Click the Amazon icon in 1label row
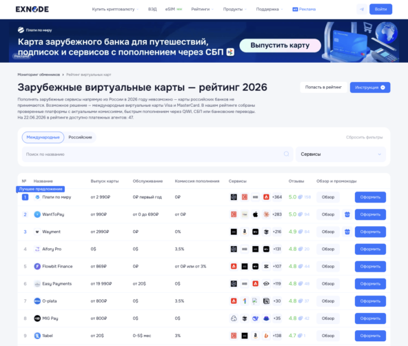The width and height of the screenshot is (408, 346). point(255,336)
